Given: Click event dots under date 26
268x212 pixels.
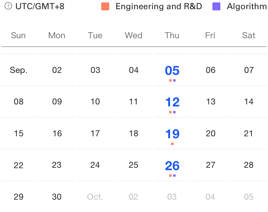Looking at the screenshot, I should coord(172,175).
